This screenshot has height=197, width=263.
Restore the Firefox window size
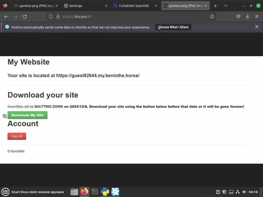coord(251,6)
